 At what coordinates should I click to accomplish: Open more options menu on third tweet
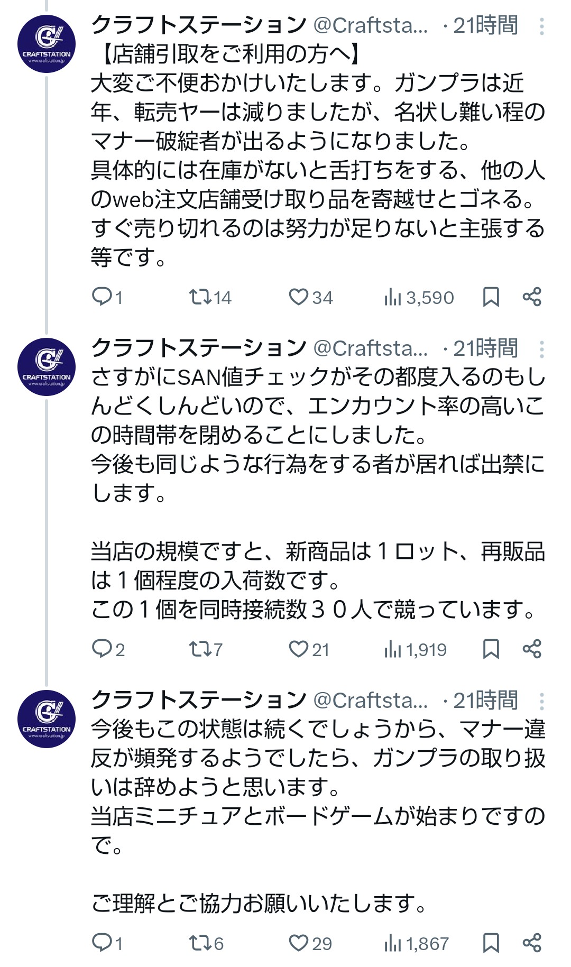coord(542,701)
